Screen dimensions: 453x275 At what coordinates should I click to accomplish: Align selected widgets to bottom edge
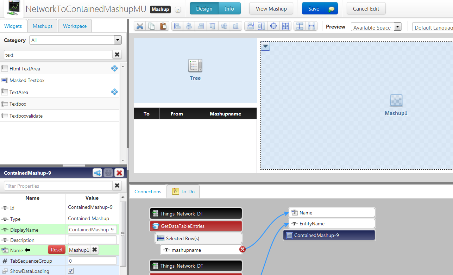pyautogui.click(x=235, y=26)
